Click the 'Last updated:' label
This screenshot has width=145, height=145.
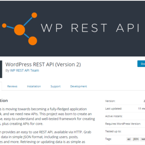click(114, 109)
